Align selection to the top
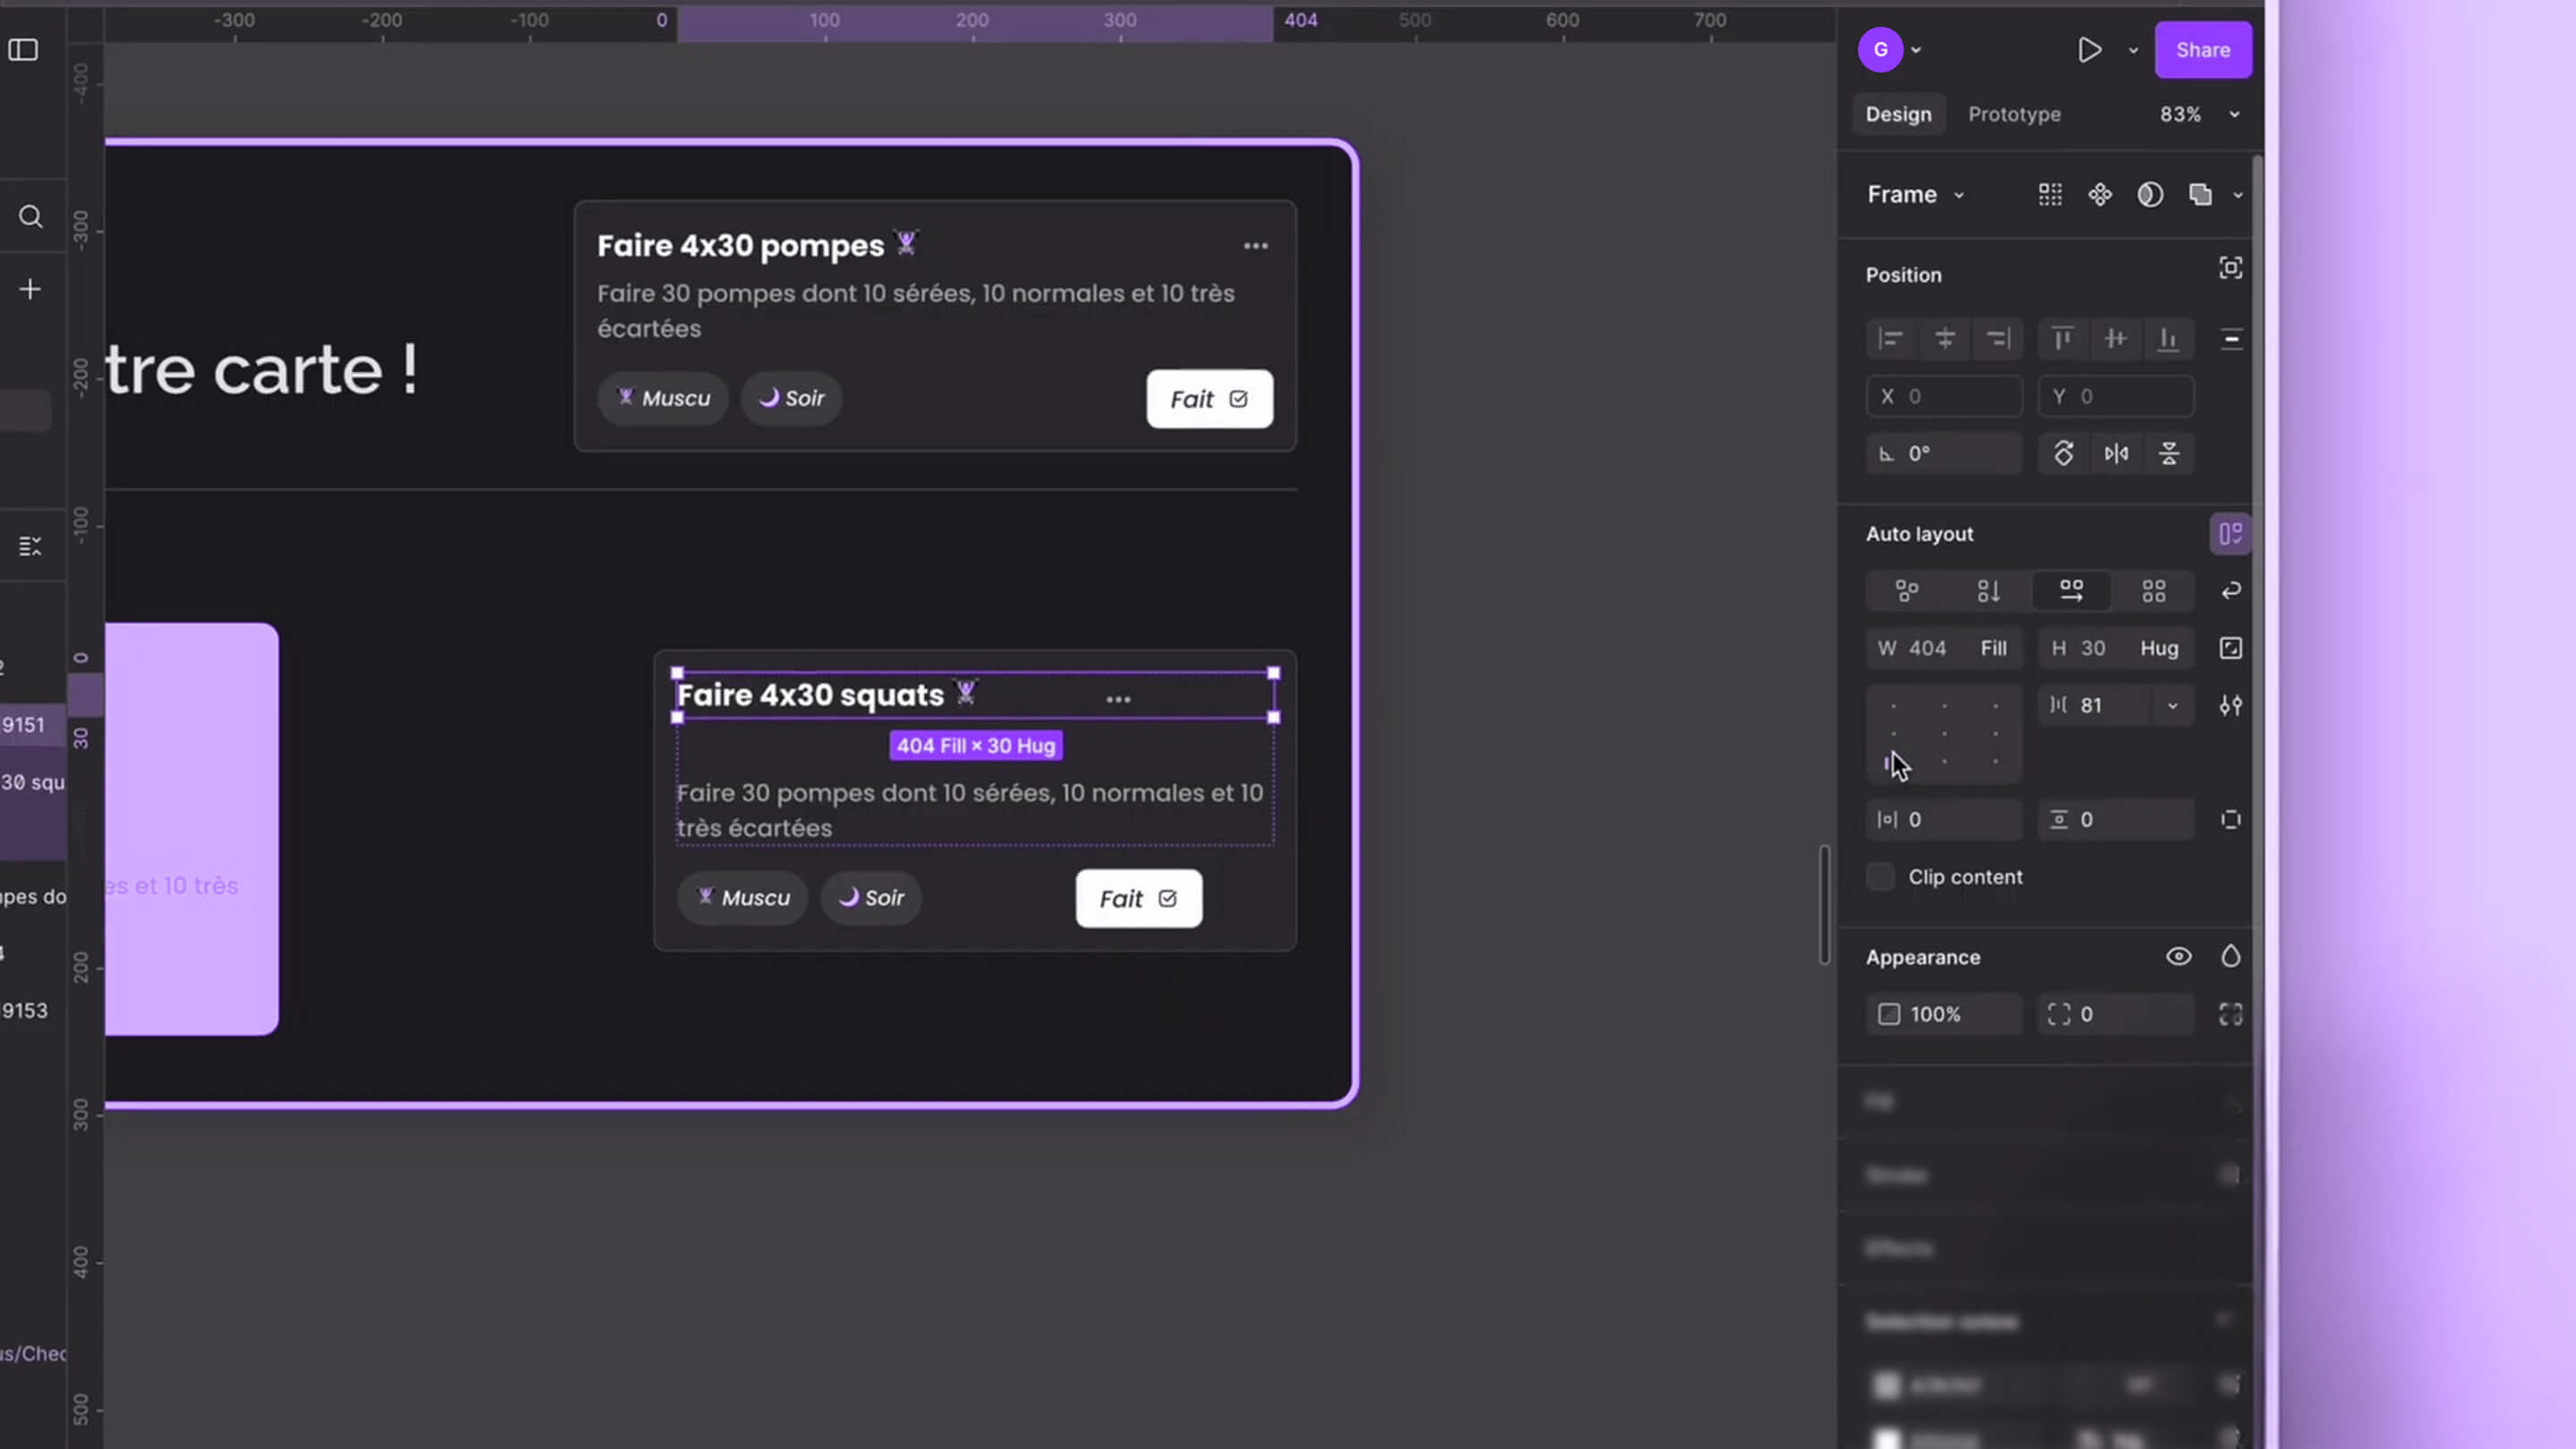This screenshot has height=1449, width=2576. click(x=2062, y=339)
